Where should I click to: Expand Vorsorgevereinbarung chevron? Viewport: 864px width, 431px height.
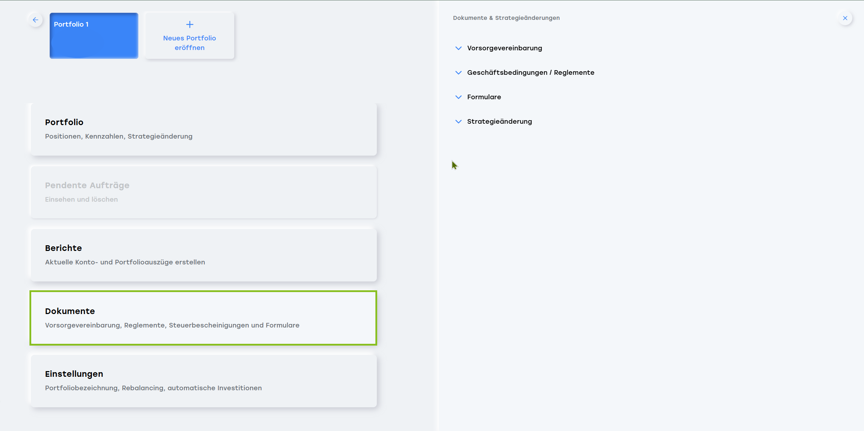point(458,48)
